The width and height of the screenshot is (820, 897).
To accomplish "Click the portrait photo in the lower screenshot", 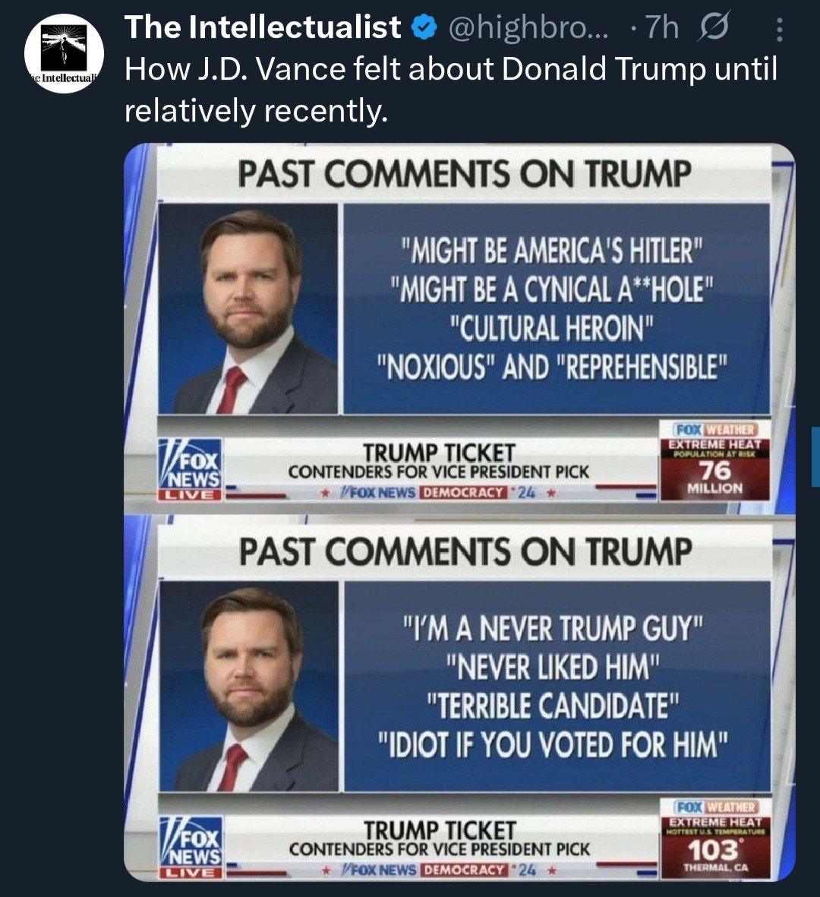I will [x=249, y=687].
